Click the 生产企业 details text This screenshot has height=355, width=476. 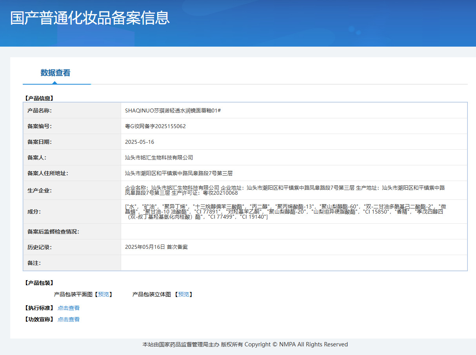[285, 190]
